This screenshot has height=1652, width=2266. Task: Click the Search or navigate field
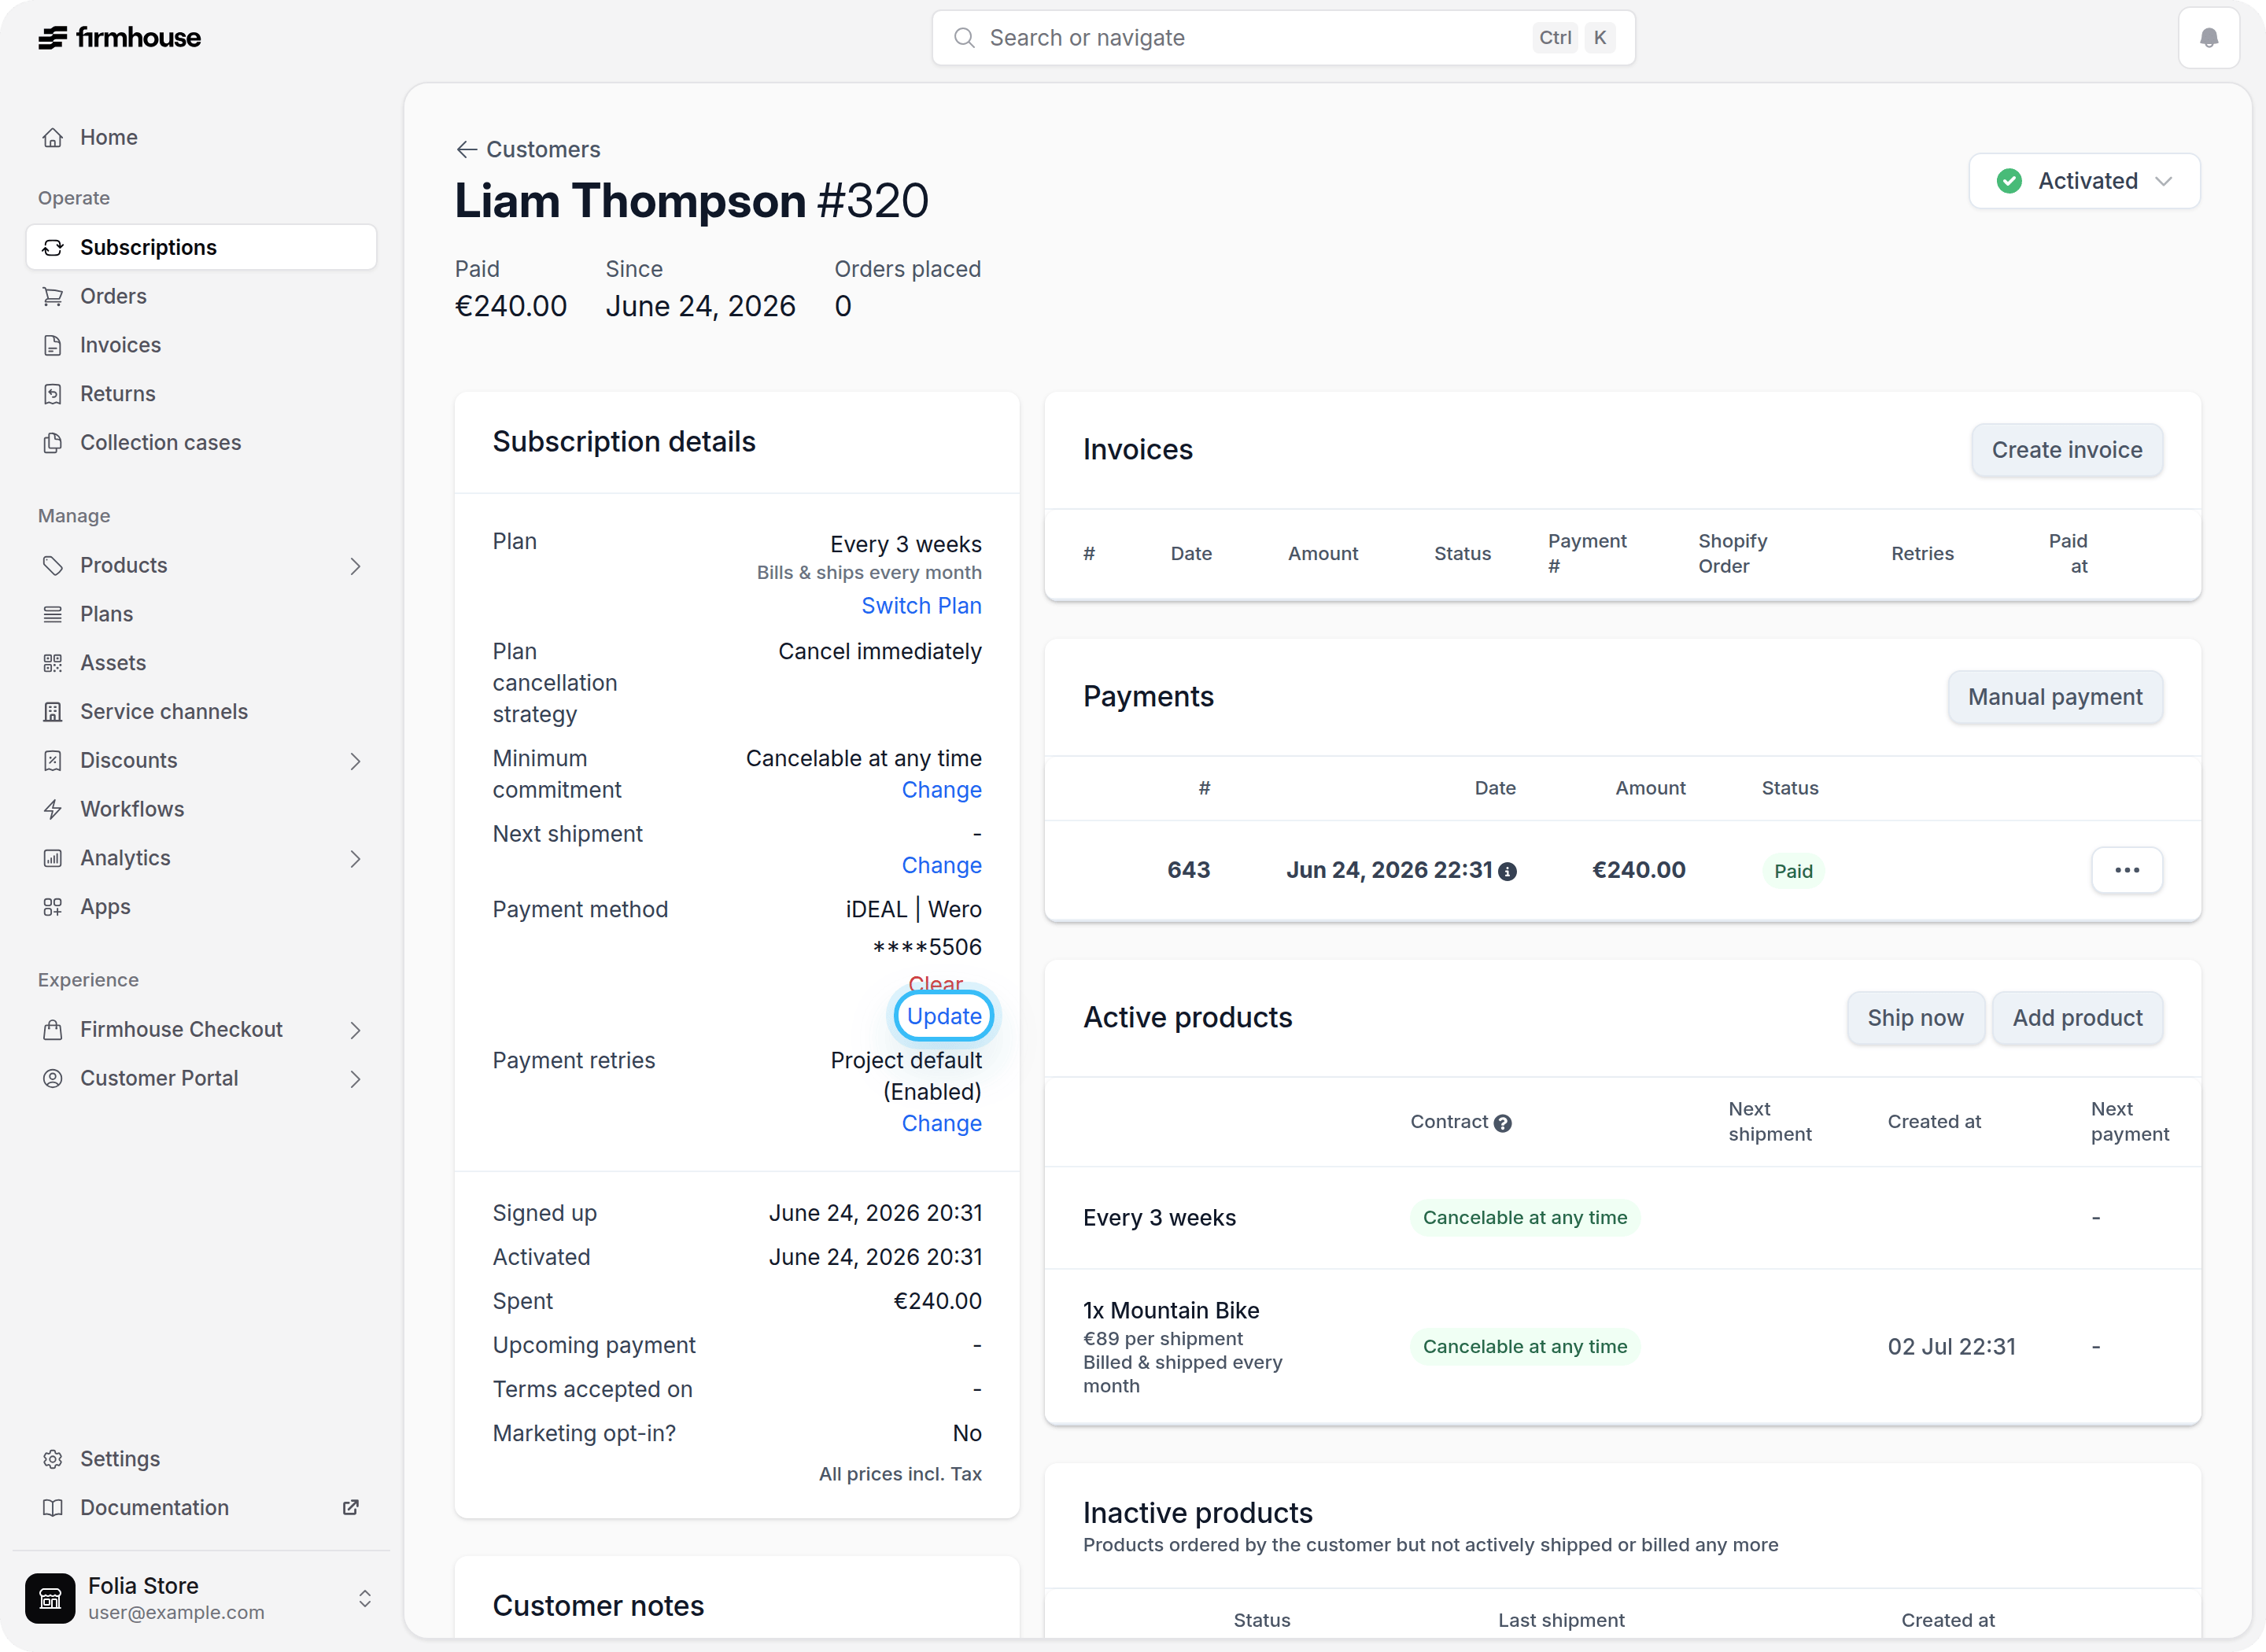(x=1283, y=38)
